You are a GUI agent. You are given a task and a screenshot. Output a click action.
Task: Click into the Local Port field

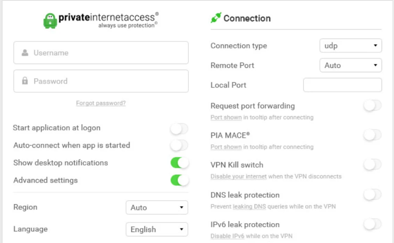click(343, 85)
